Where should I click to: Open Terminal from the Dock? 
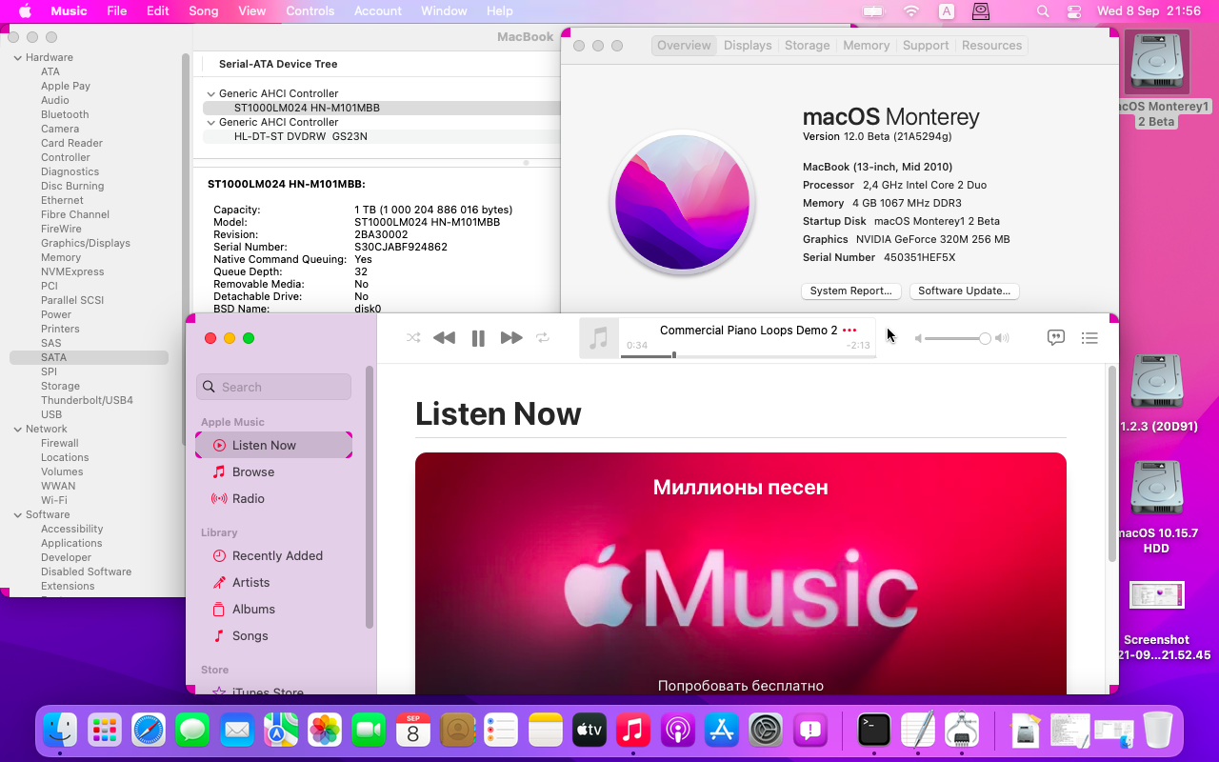[x=873, y=730]
